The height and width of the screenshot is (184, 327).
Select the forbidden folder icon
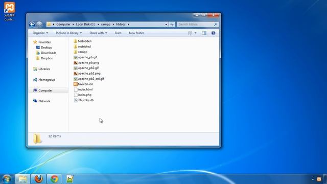76,41
